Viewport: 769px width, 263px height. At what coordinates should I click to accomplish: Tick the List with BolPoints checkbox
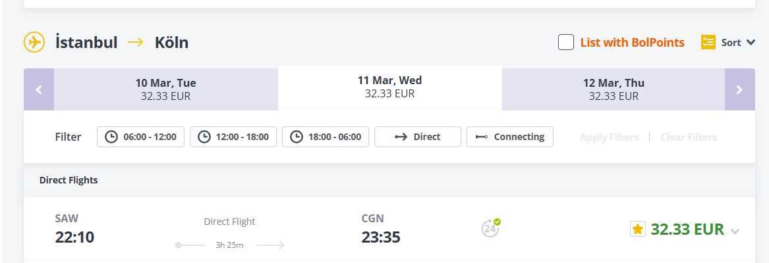565,42
